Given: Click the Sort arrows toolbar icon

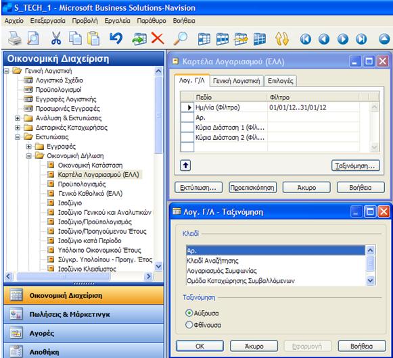Looking at the screenshot, I should click(x=281, y=39).
